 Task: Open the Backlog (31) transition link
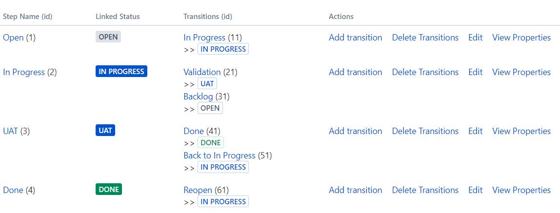(198, 97)
